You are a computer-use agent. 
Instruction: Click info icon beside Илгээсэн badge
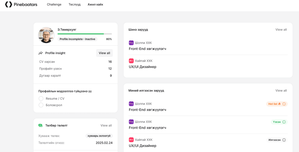(284, 140)
